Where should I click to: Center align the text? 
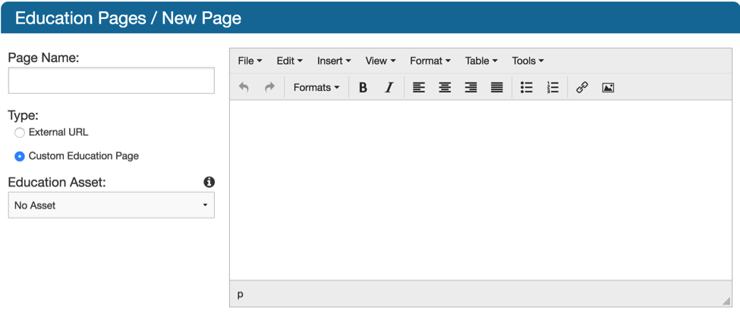(445, 87)
